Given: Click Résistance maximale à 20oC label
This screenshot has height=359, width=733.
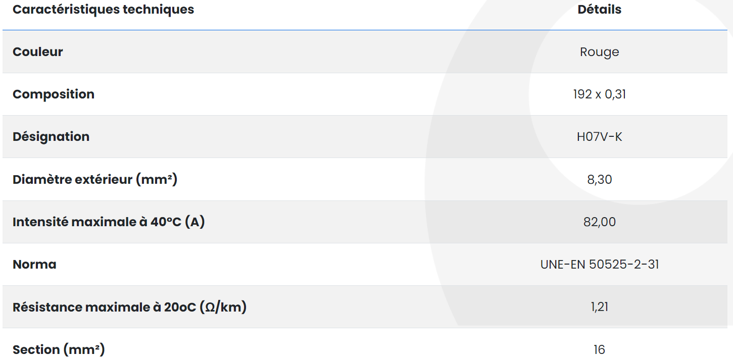Looking at the screenshot, I should point(130,307).
